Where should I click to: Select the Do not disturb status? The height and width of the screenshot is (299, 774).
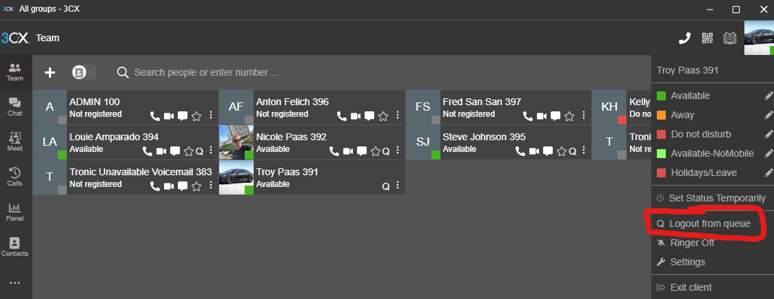click(x=700, y=134)
